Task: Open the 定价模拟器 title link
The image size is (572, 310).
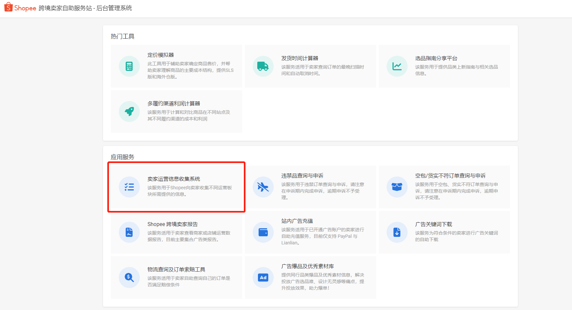Action: (x=160, y=55)
